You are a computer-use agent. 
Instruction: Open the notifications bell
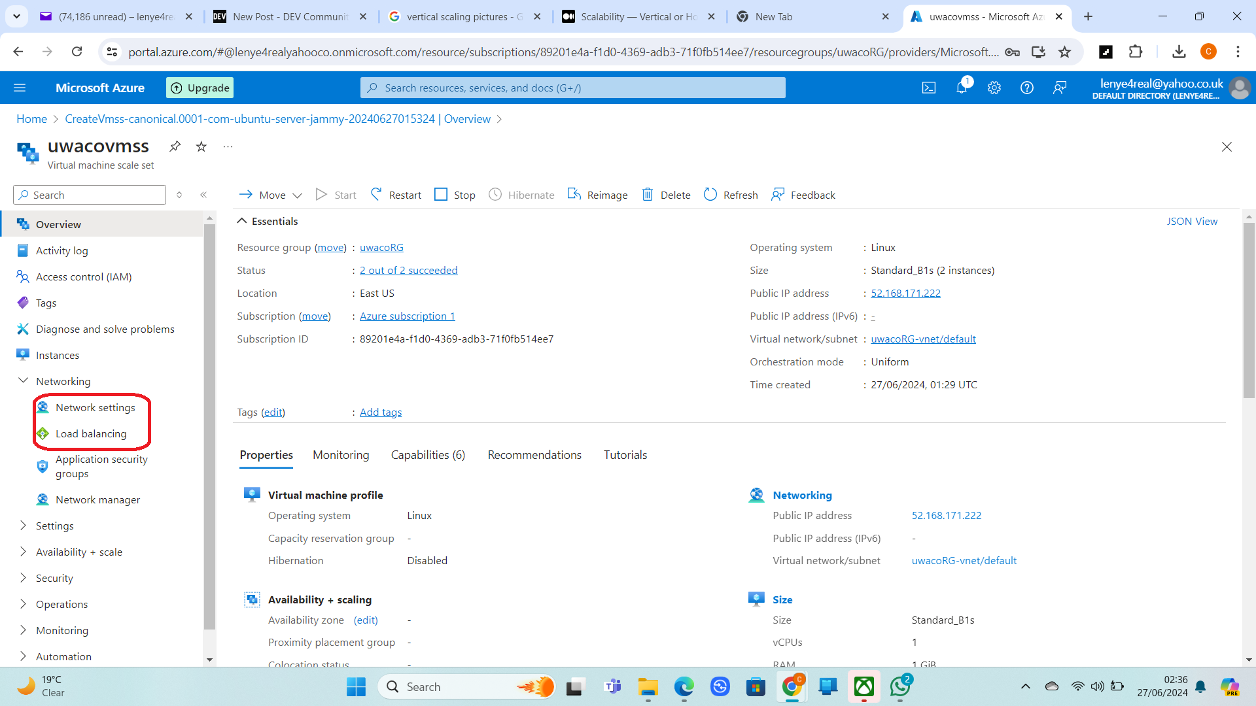(x=962, y=88)
